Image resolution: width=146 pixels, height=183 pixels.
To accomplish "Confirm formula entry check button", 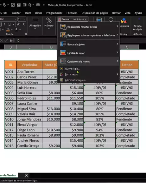I will pos(6,40).
